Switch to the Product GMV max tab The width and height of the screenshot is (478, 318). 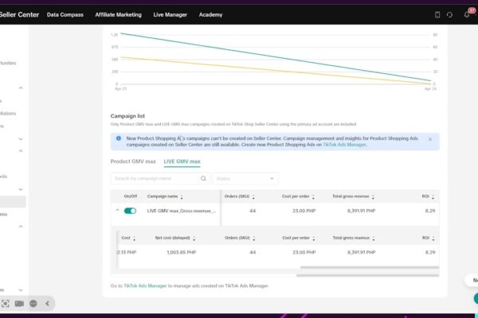[x=133, y=161]
